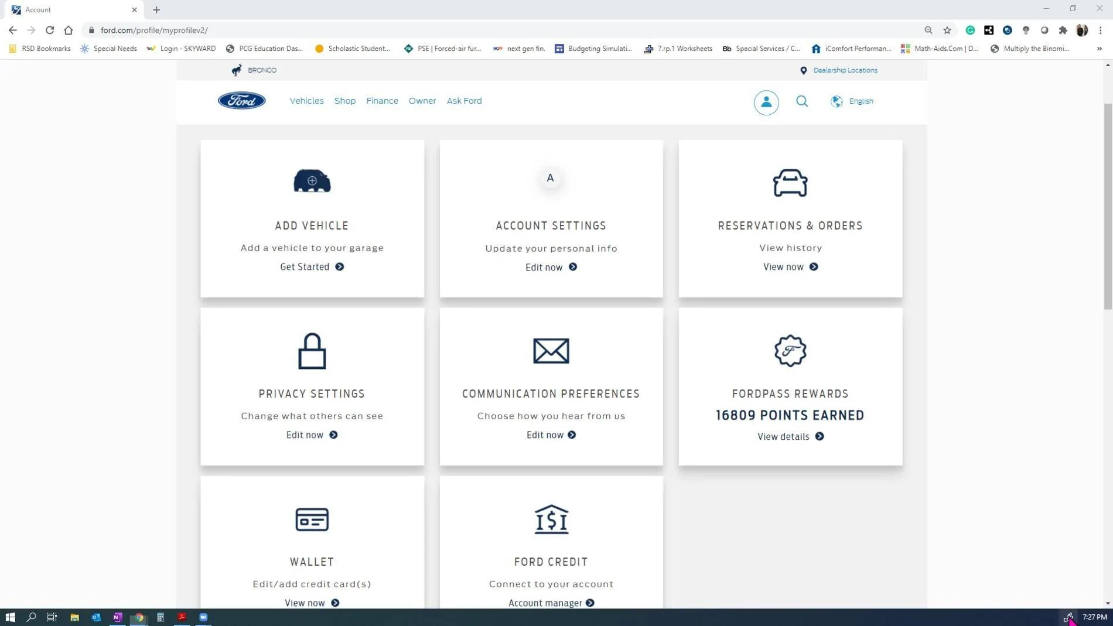Screen dimensions: 1113x626
Task: Click the Dealership Locations pin icon
Action: (x=803, y=70)
